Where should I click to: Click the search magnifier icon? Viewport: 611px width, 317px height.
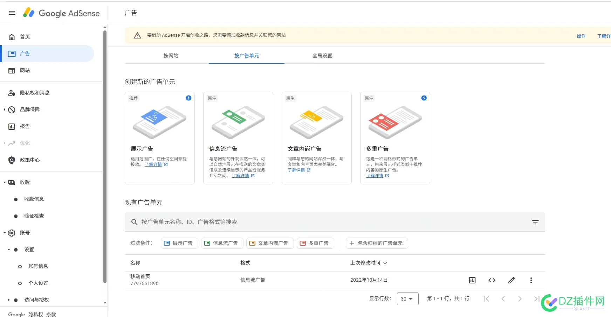tap(134, 222)
